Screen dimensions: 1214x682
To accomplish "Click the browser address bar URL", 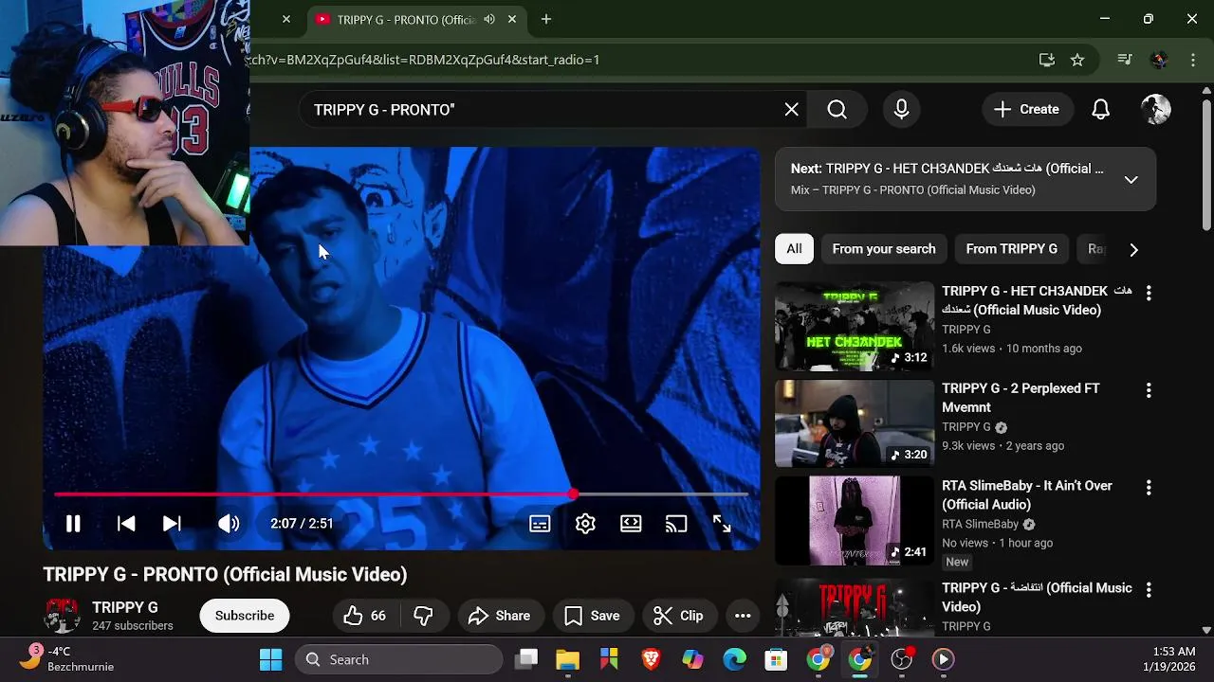I will [422, 60].
